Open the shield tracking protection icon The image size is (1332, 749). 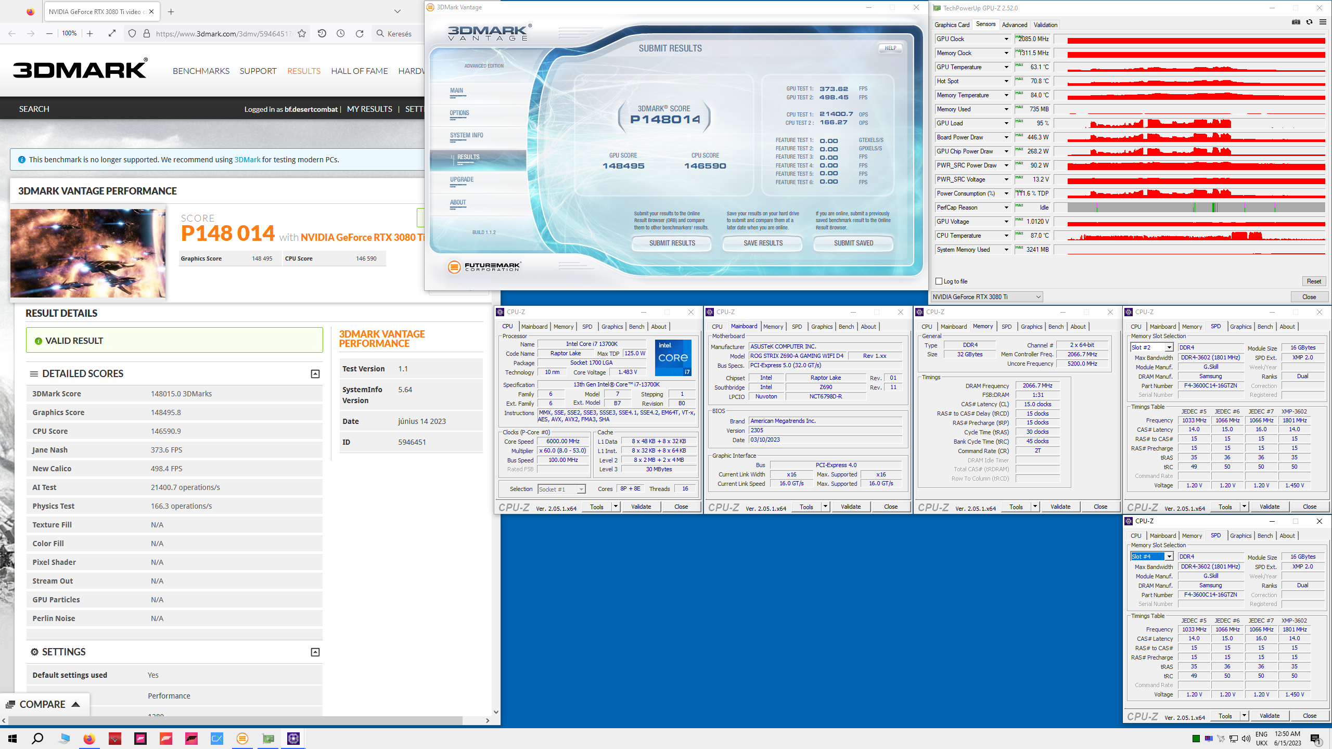point(132,33)
